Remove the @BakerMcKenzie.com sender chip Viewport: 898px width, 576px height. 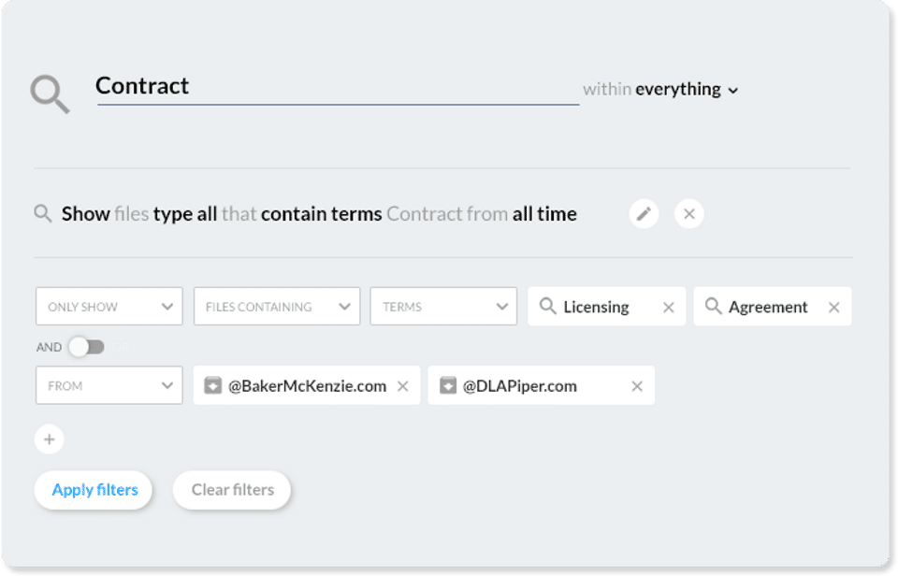click(x=403, y=386)
